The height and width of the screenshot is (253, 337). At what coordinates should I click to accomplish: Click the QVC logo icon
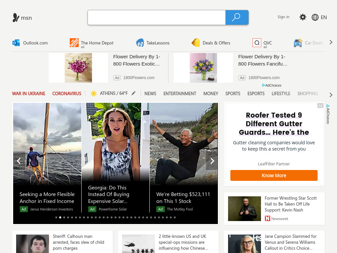pos(257,42)
